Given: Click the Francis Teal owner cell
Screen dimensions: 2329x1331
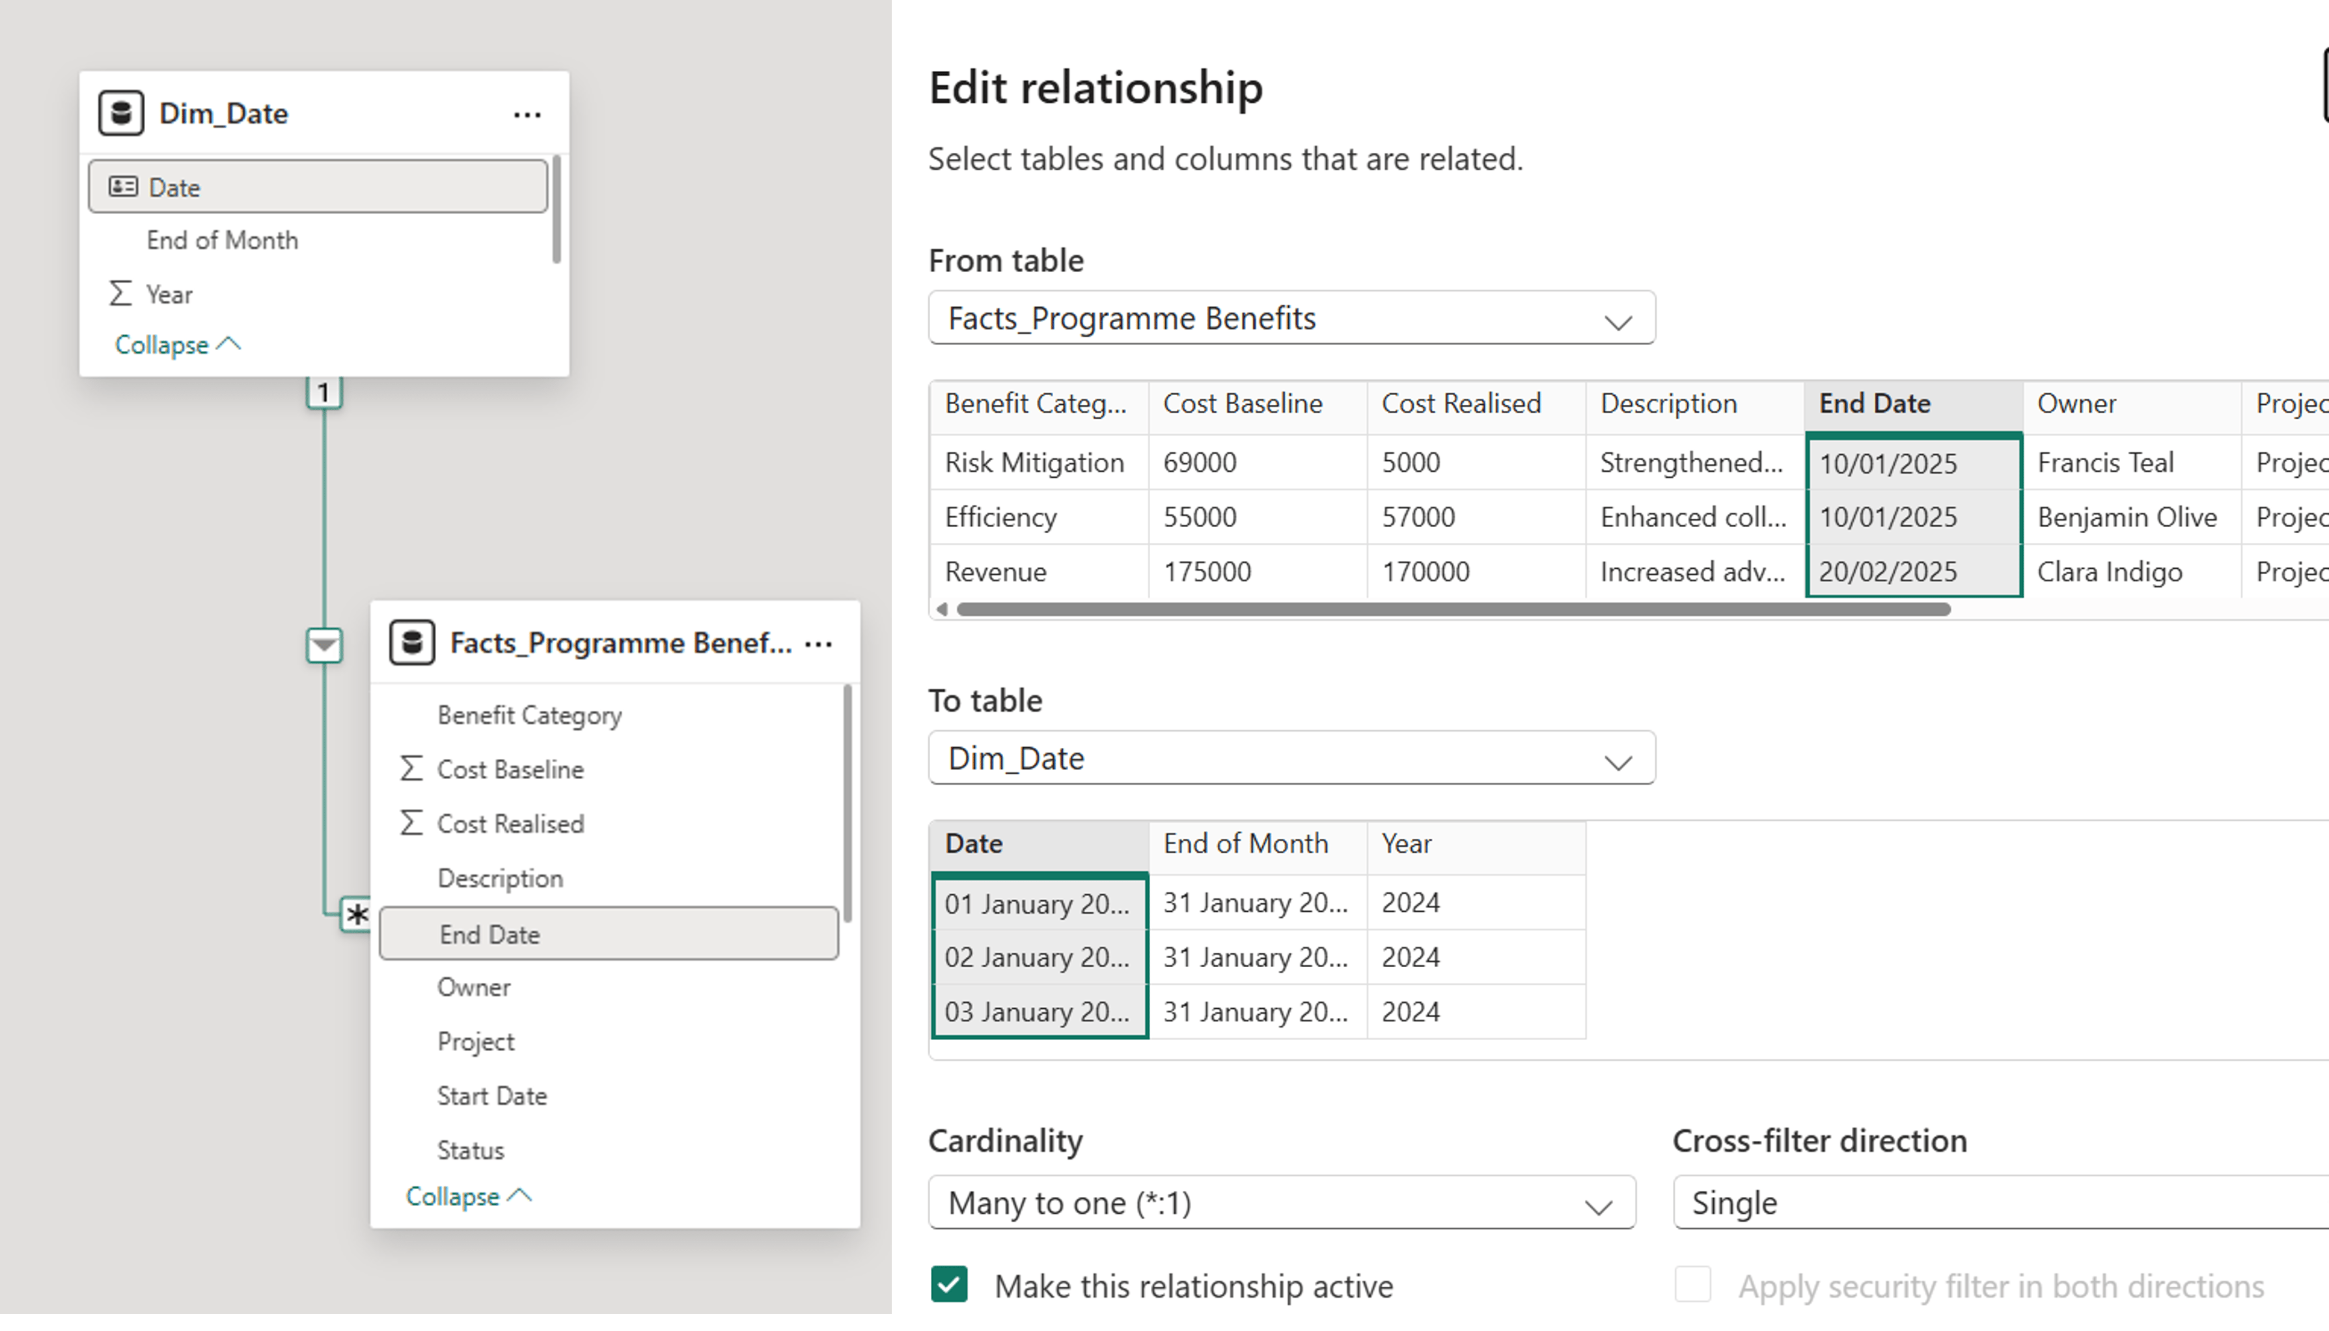Looking at the screenshot, I should coord(2132,463).
